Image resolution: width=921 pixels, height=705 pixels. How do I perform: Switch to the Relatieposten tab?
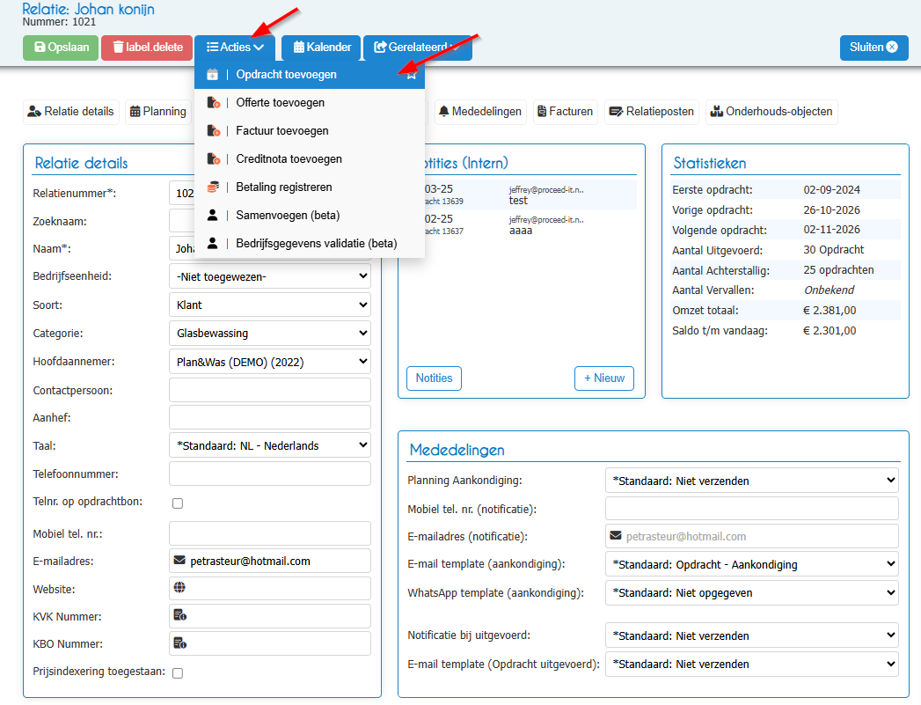point(652,112)
